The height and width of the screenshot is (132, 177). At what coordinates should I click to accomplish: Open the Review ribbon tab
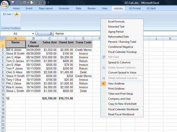tap(91, 8)
